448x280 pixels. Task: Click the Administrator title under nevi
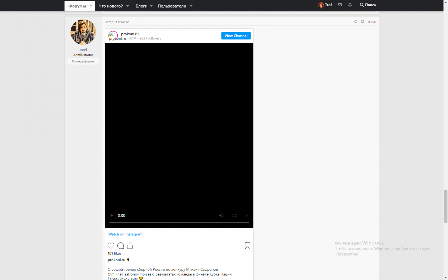(x=83, y=55)
